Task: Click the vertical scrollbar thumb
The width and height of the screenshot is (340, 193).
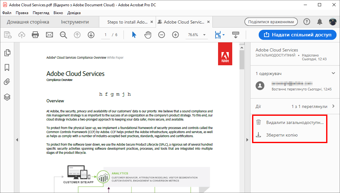Action: pos(242,60)
